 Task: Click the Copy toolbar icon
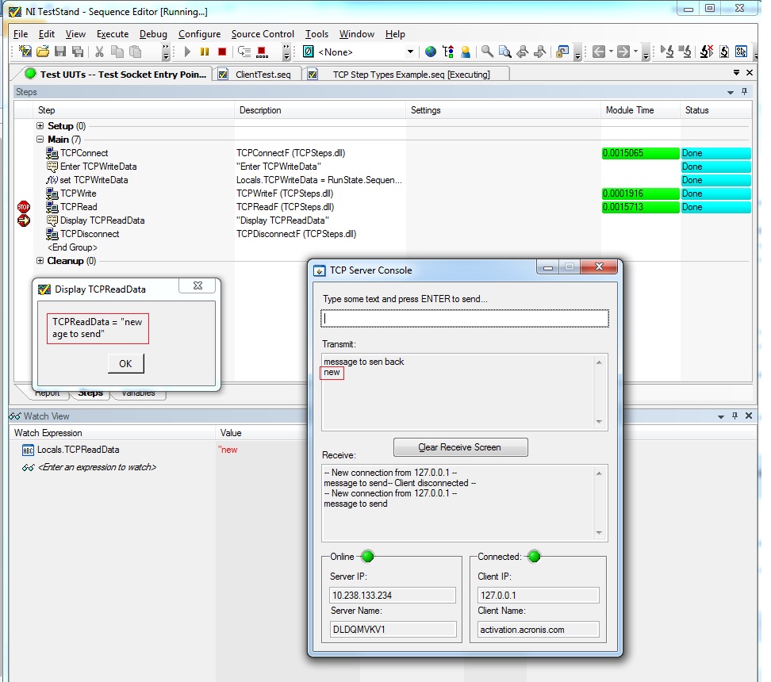coord(117,51)
